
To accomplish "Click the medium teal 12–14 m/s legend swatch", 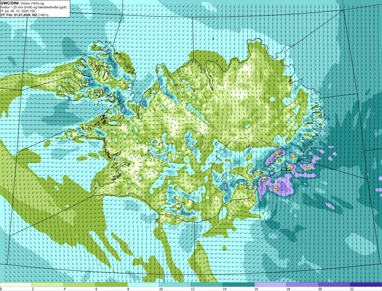I will pyautogui.click(x=207, y=284).
